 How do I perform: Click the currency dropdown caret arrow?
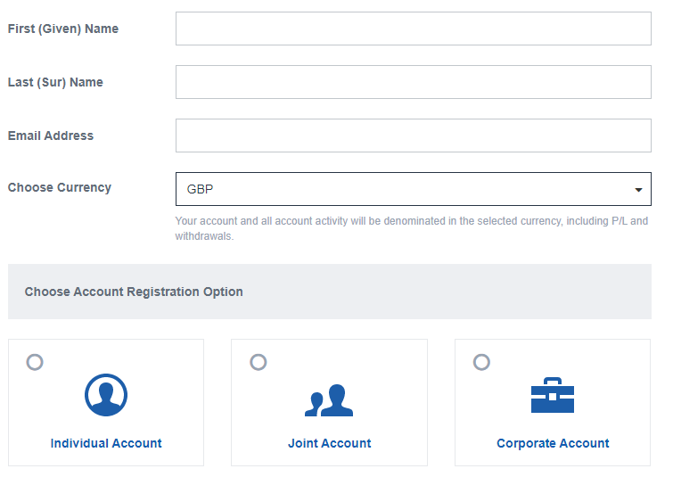coord(638,190)
